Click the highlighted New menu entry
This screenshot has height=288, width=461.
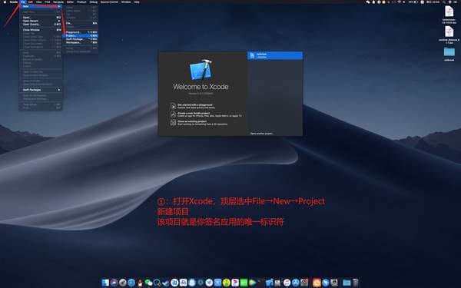(41, 6)
